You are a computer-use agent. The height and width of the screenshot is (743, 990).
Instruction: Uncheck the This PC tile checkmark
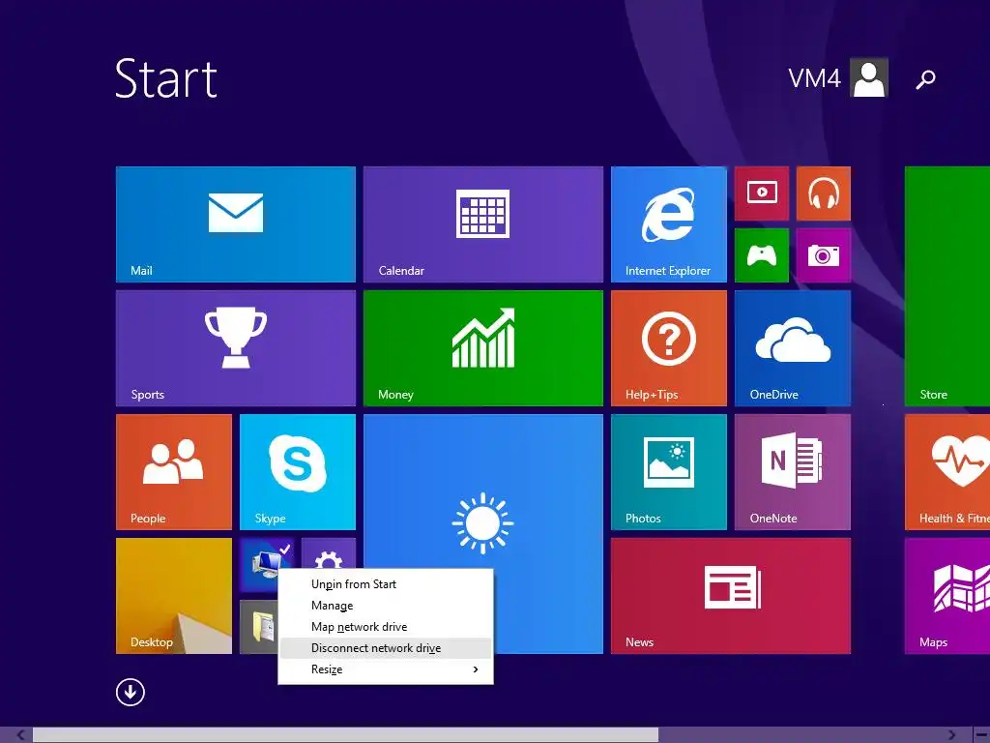point(285,550)
